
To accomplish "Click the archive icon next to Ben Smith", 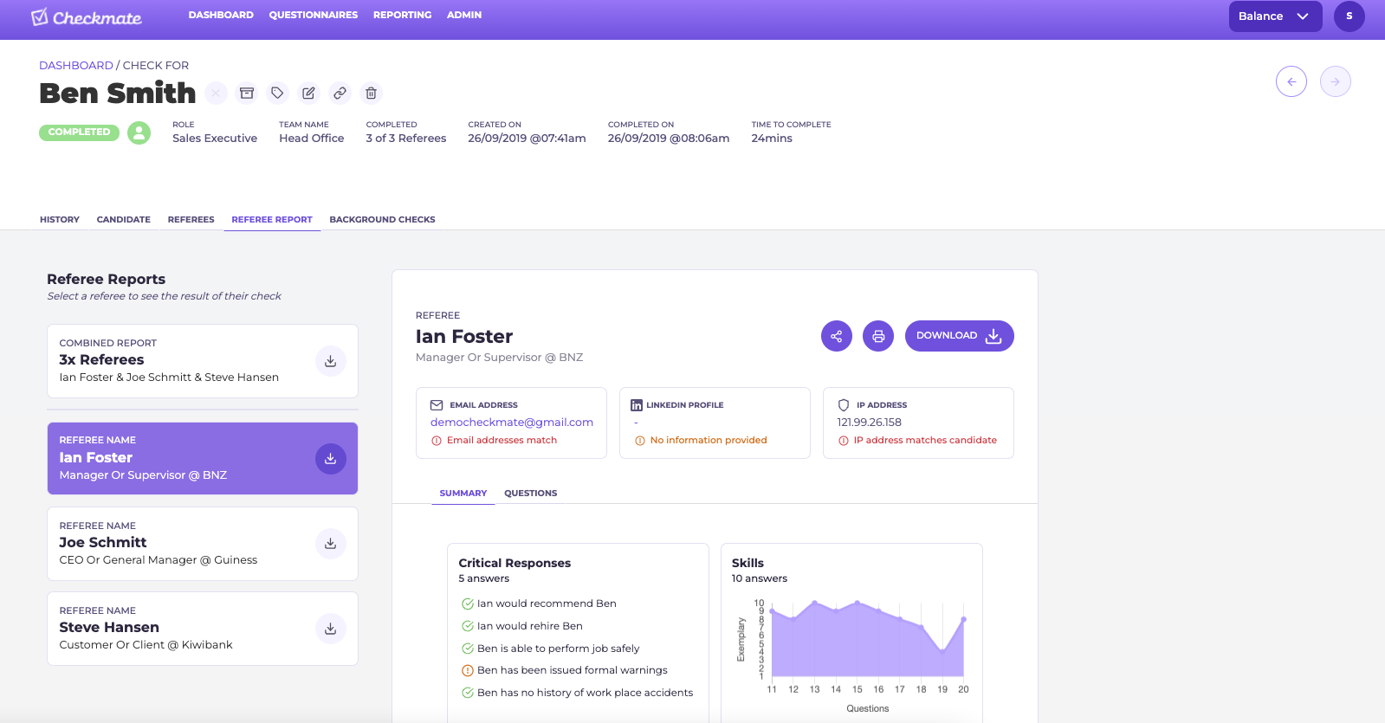I will click(247, 93).
